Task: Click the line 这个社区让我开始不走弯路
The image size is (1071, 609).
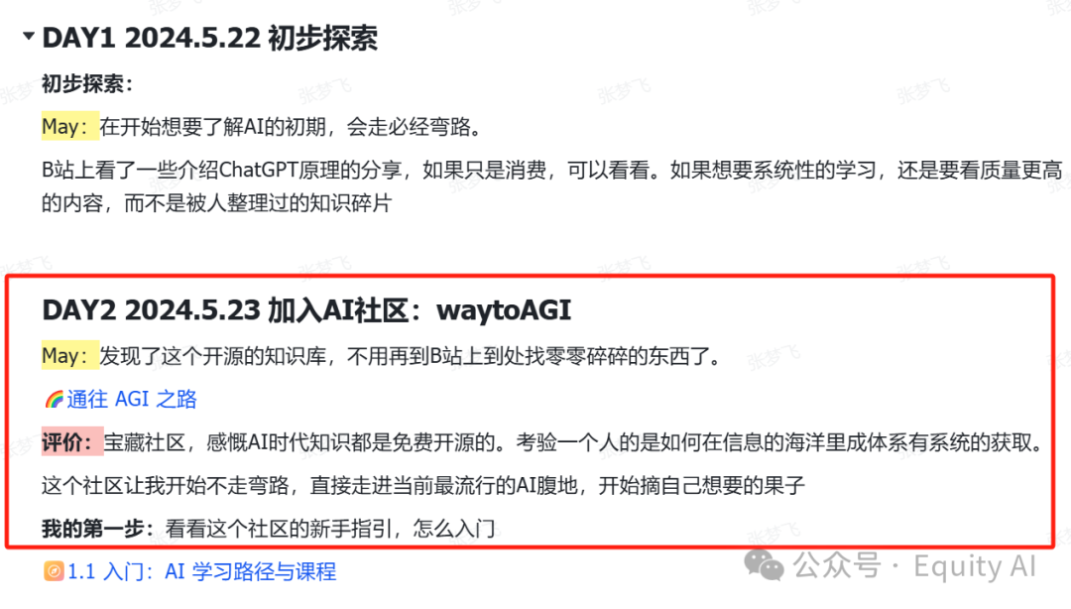Action: pos(423,486)
